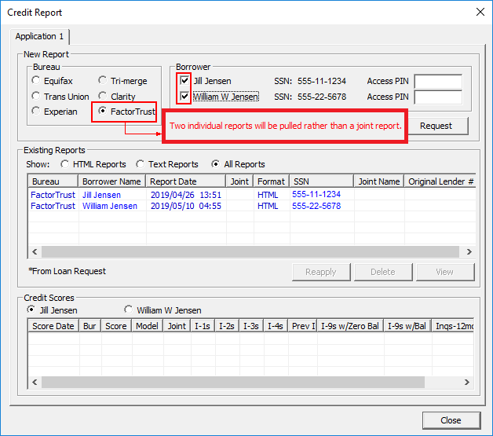Screen dimensions: 493x436
Task: Select the Equifax bureau radio button
Action: coord(35,80)
